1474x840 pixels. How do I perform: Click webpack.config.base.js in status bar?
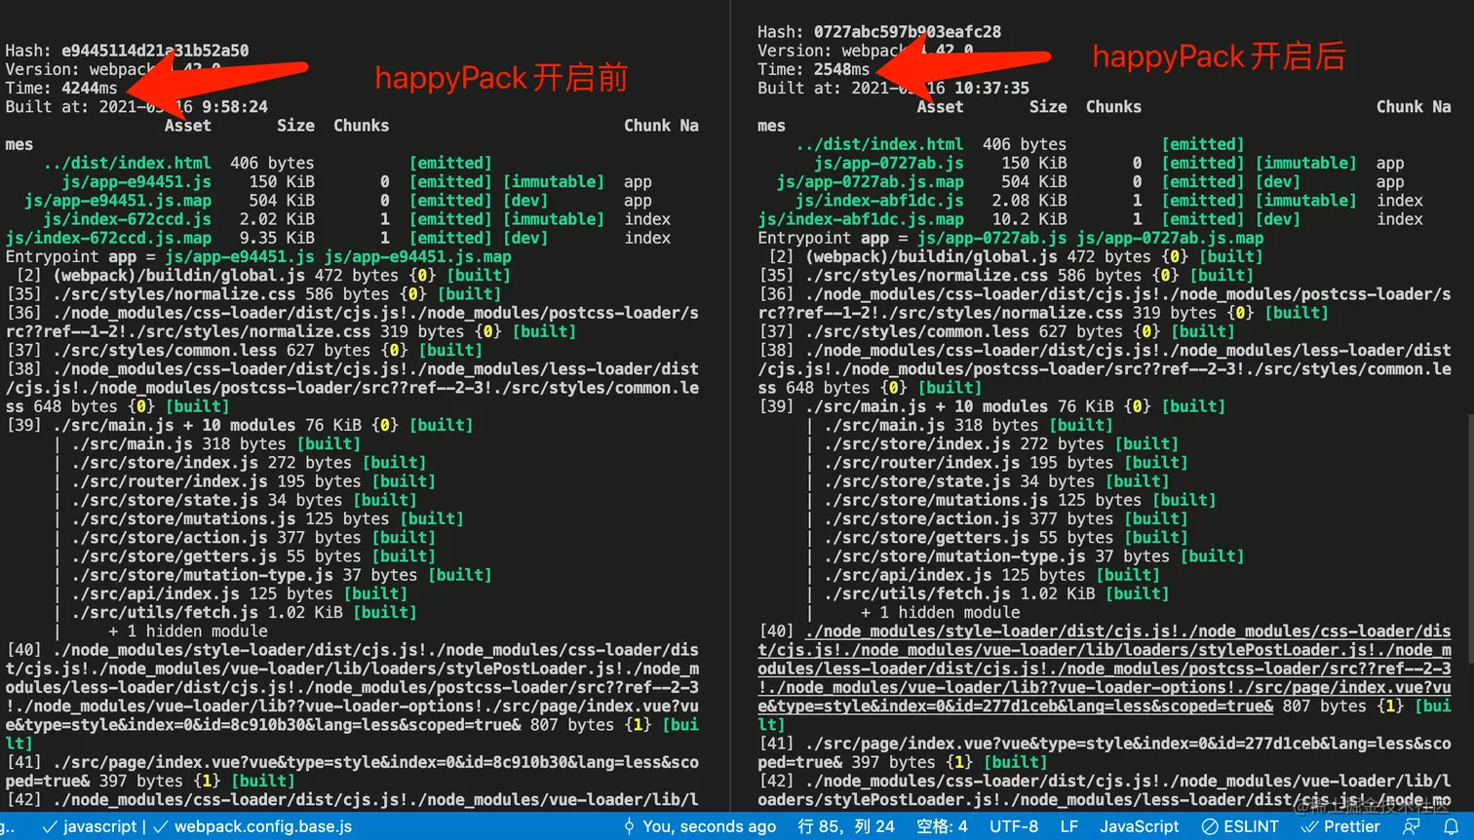[x=253, y=826]
